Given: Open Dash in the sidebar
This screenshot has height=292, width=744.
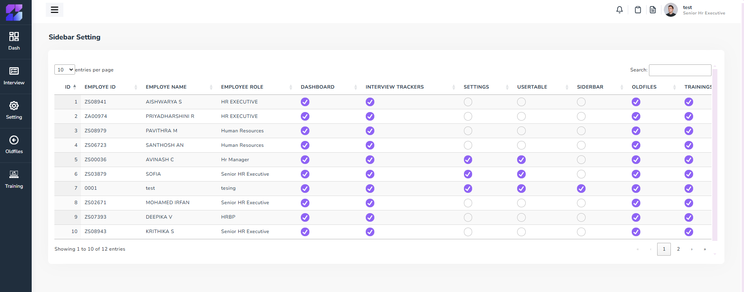Looking at the screenshot, I should coord(14,41).
